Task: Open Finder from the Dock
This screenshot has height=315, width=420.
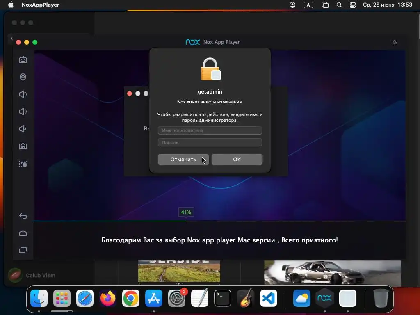Action: tap(39, 298)
